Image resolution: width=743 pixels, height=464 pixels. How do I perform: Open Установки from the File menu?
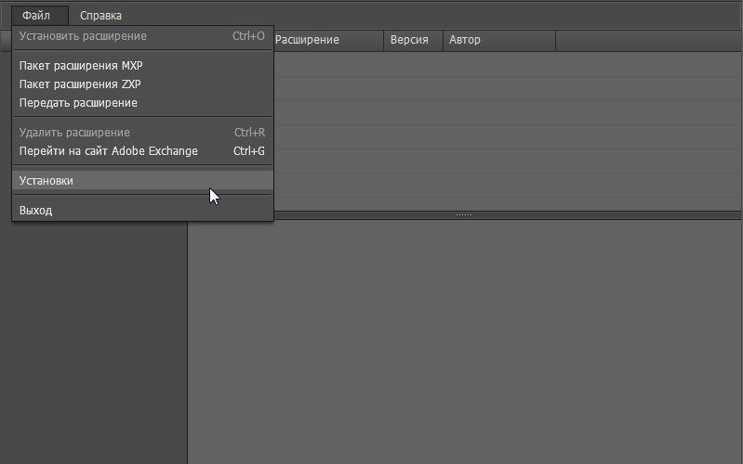point(46,181)
